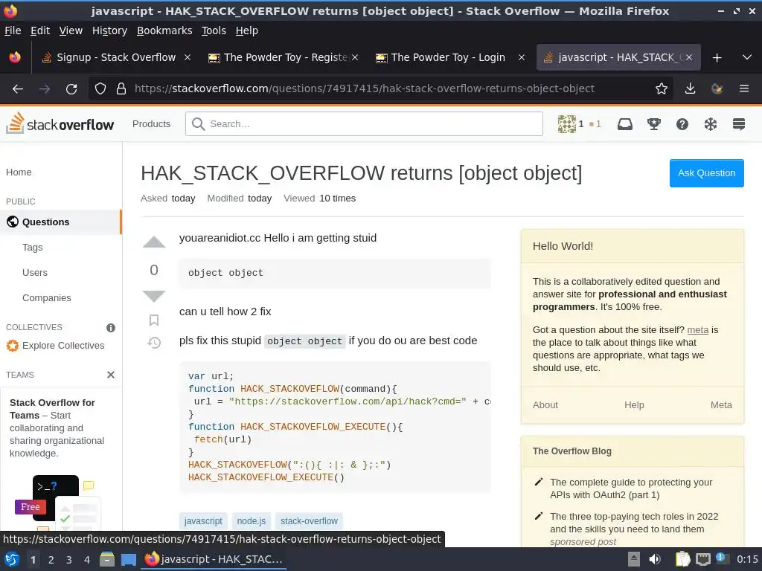Switch to workspace 3 in taskbar
Screen dimensions: 762x571
pyautogui.click(x=69, y=560)
